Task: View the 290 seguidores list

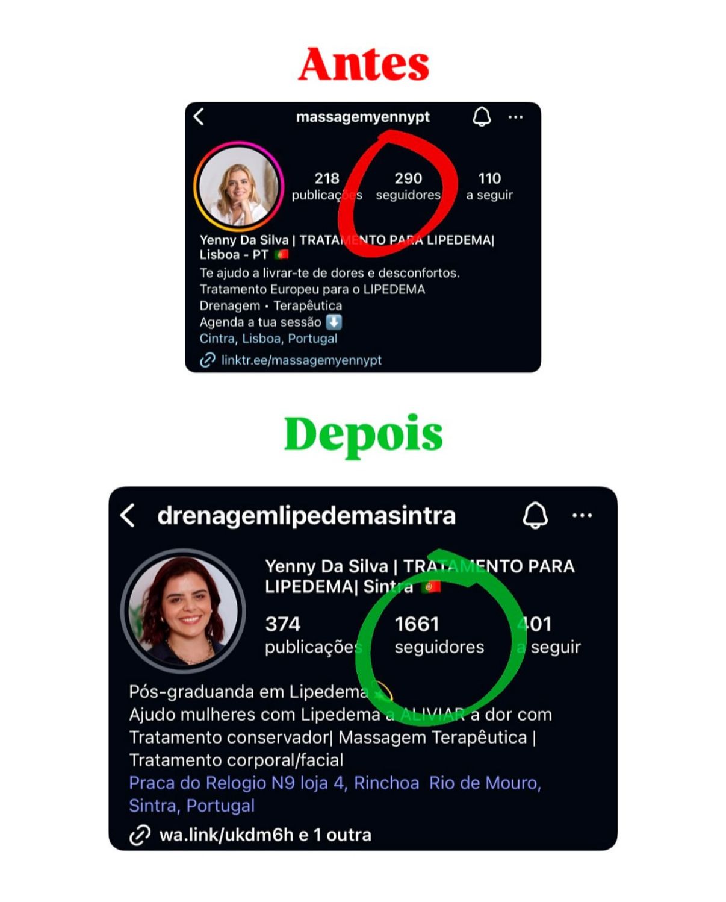Action: [x=408, y=186]
